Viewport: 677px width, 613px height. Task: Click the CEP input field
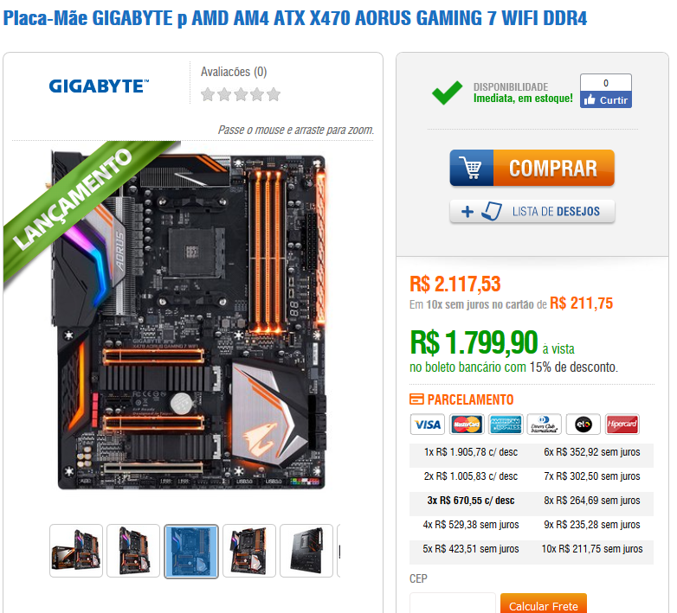[x=453, y=603]
